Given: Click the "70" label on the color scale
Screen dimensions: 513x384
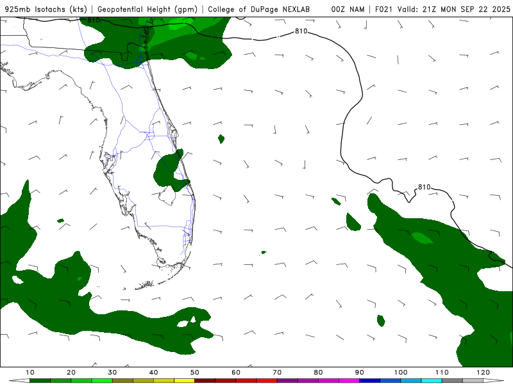Looking at the screenshot, I should pyautogui.click(x=277, y=372).
